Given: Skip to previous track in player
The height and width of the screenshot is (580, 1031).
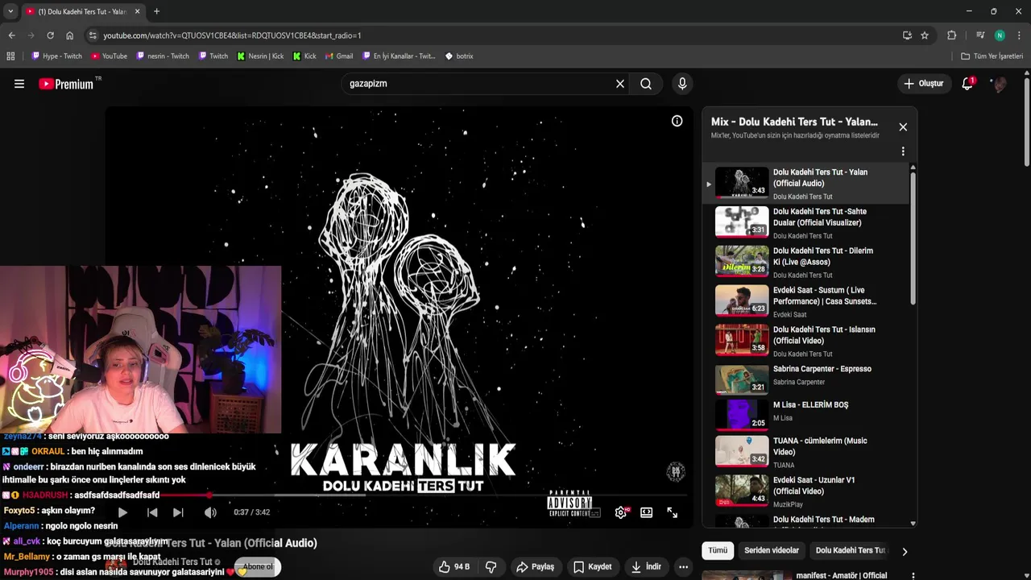Looking at the screenshot, I should click(152, 512).
